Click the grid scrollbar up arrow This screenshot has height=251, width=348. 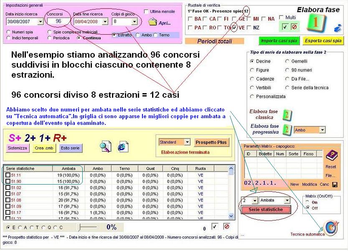pos(231,168)
